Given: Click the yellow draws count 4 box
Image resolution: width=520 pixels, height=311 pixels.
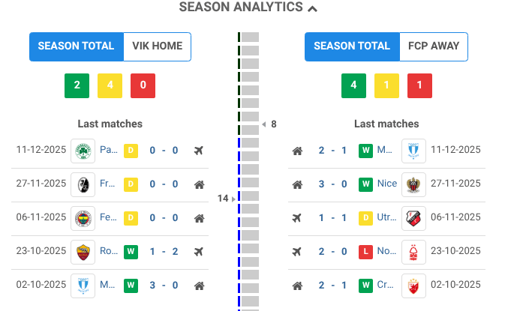Looking at the screenshot, I should [x=110, y=85].
